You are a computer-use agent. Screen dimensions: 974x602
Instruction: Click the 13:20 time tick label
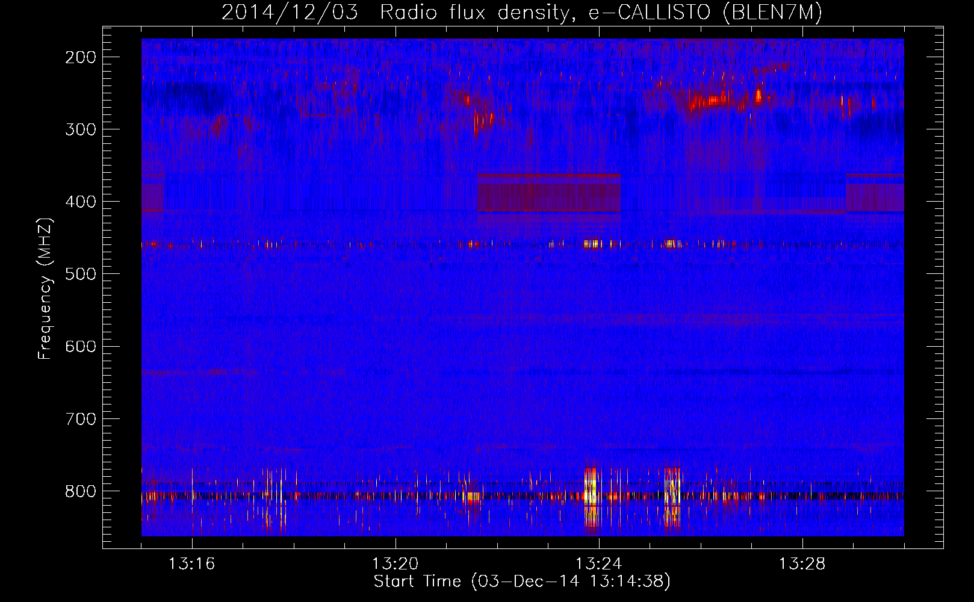pos(395,564)
